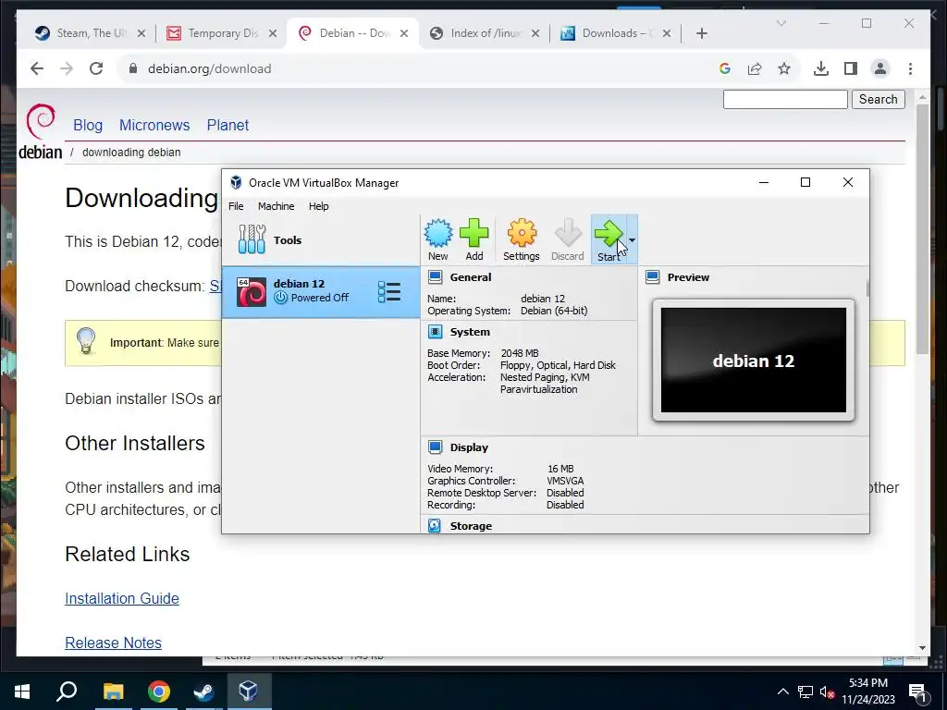Image resolution: width=947 pixels, height=710 pixels.
Task: Open File Explorer from taskbar
Action: 113,692
